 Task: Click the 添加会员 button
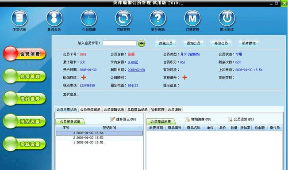(x=193, y=43)
